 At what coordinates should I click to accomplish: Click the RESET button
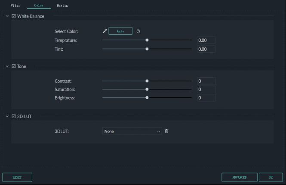pos(17,177)
